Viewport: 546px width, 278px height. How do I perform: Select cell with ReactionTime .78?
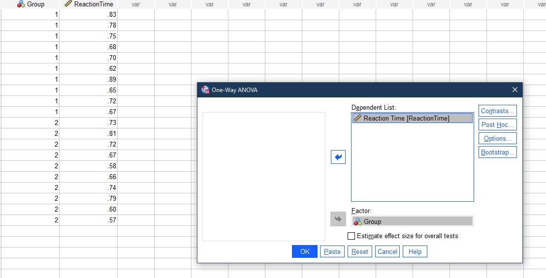tap(89, 26)
